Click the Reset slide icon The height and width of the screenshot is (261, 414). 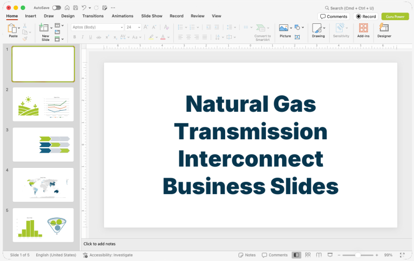[x=57, y=32]
